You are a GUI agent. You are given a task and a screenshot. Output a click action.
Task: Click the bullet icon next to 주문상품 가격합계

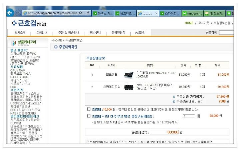point(174,97)
